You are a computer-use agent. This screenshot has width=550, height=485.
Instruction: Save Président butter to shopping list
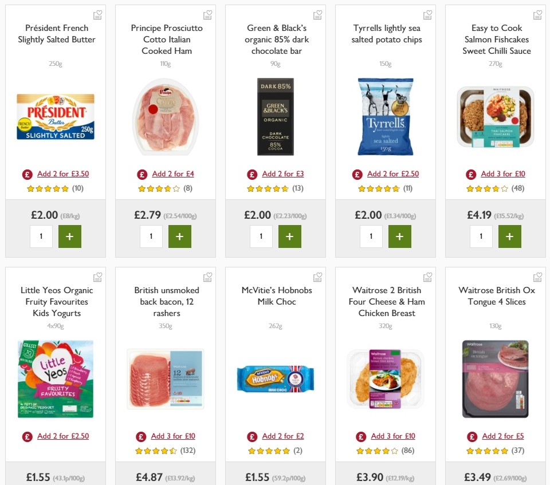[97, 14]
